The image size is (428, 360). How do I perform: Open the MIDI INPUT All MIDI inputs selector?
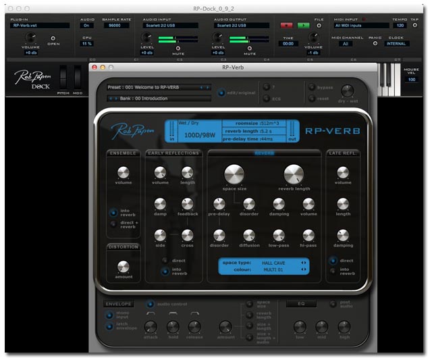(362, 26)
